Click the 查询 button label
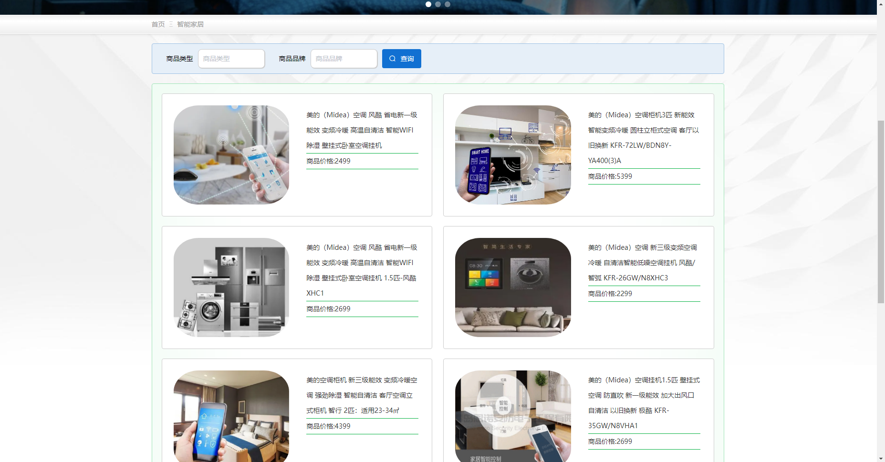The image size is (885, 462). click(407, 59)
